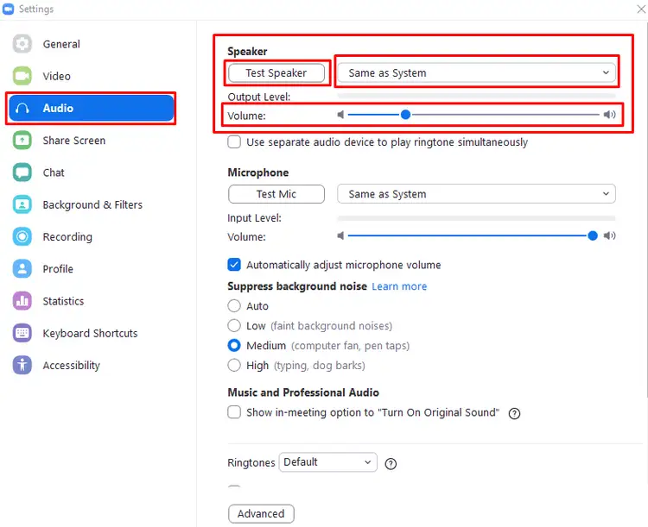Click the speaker volume slider handle
The image size is (648, 527).
pyautogui.click(x=405, y=115)
